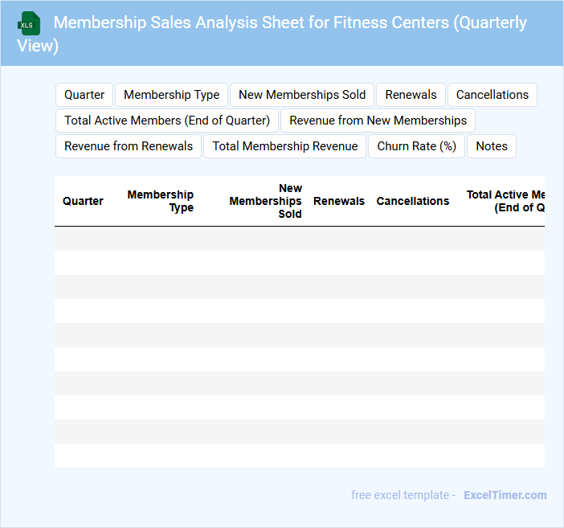Click Total Membership Revenue tag
The width and height of the screenshot is (564, 528).
(x=285, y=146)
